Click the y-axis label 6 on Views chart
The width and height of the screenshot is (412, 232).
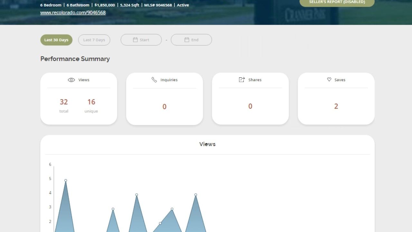[50, 164]
